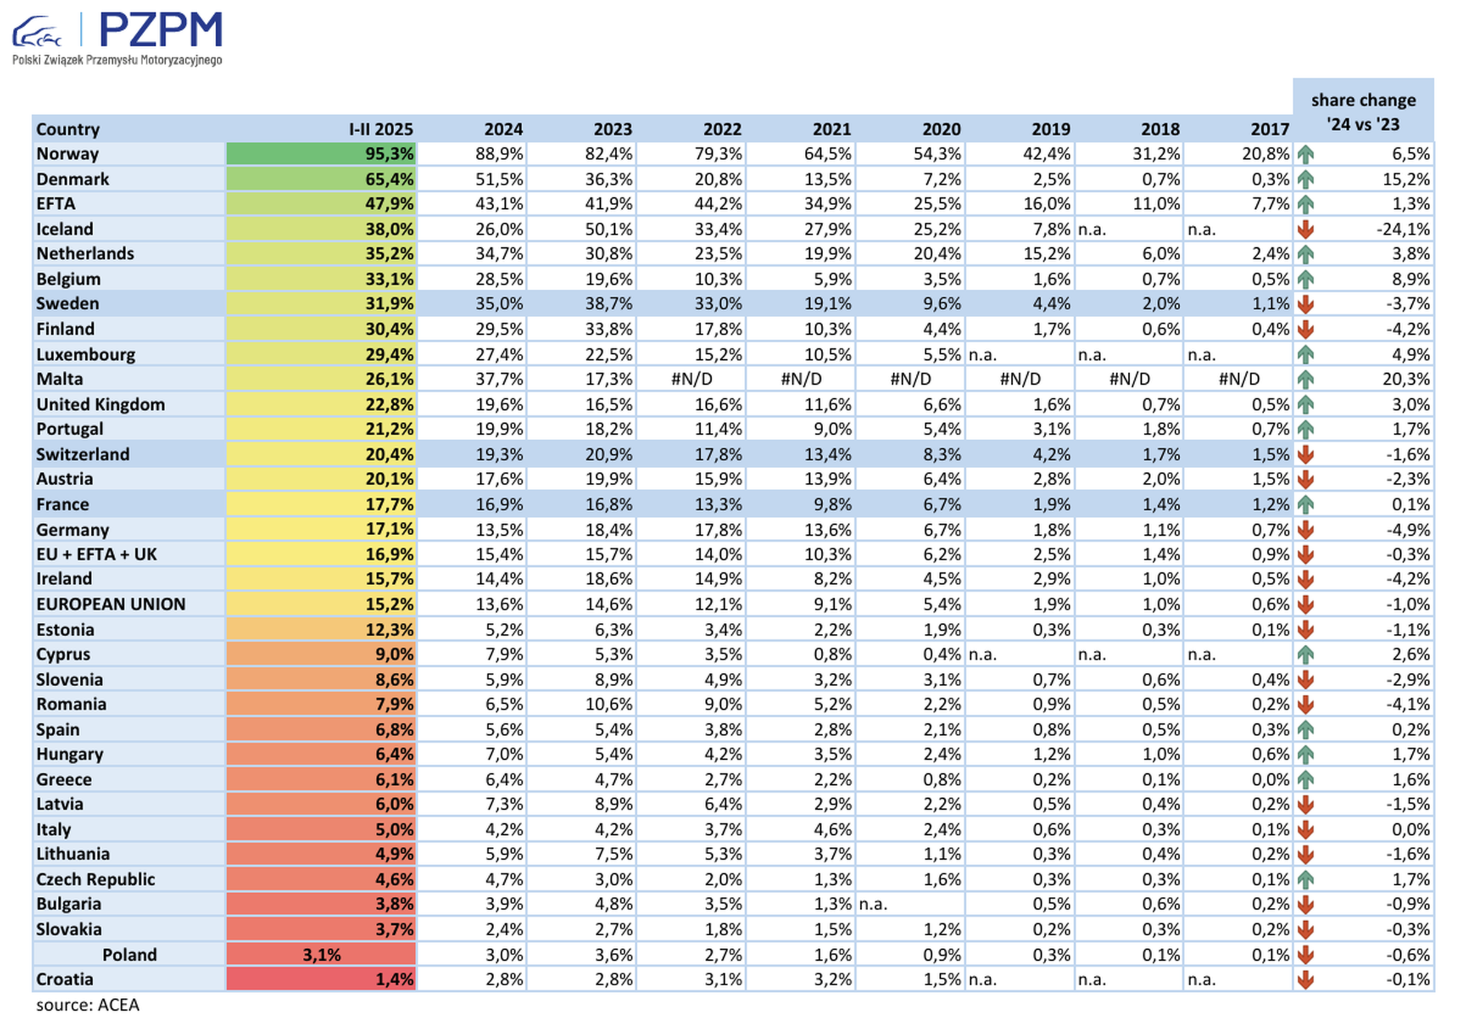Click the green up arrow for Cyprus
This screenshot has width=1466, height=1018.
tap(1305, 655)
